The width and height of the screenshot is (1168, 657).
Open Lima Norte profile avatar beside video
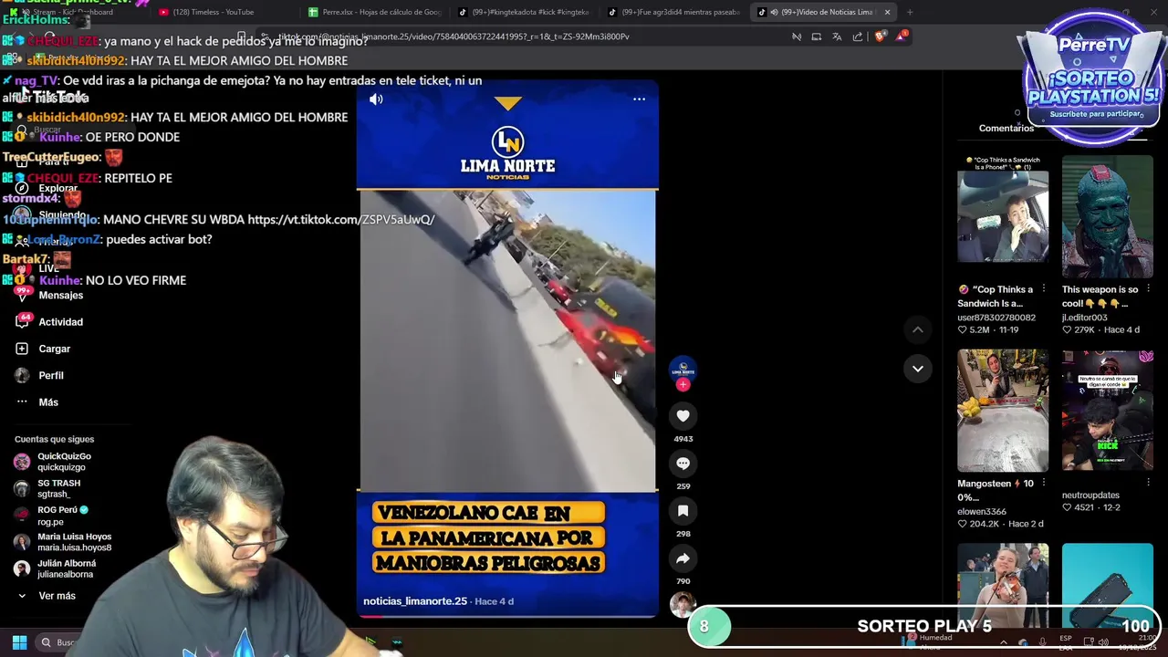pos(683,370)
